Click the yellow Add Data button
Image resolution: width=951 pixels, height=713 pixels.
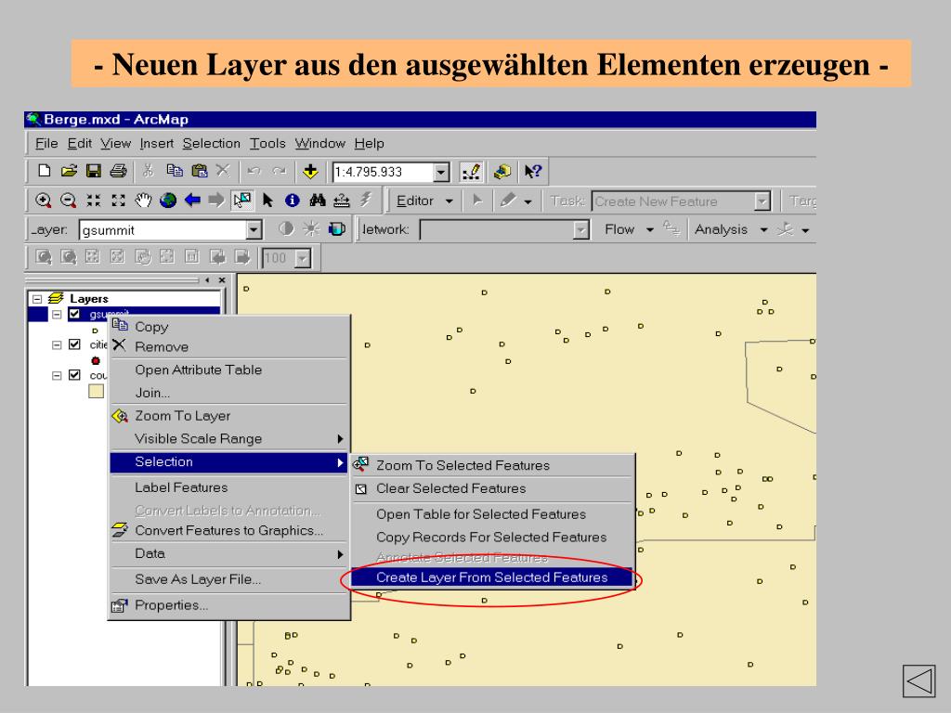pyautogui.click(x=310, y=172)
